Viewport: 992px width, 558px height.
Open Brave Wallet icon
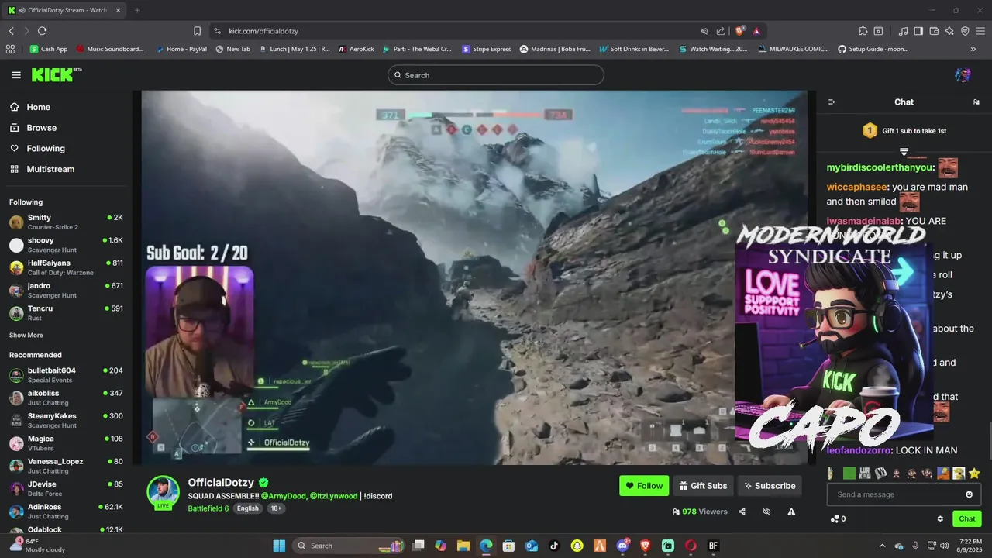[934, 31]
